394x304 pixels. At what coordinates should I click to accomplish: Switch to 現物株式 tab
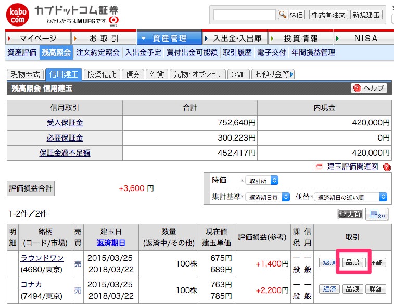[x=25, y=74]
